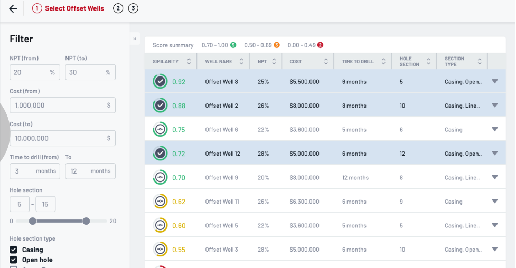Click the 12 months time to drill cell
The height and width of the screenshot is (268, 516).
[355, 178]
